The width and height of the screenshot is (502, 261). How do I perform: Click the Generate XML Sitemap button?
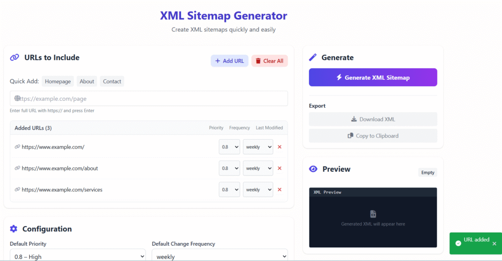[373, 77]
